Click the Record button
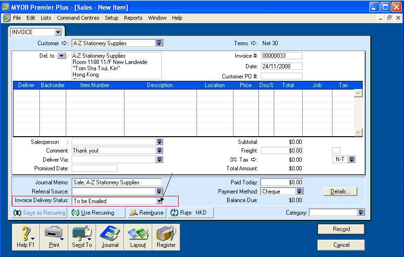 click(341, 229)
